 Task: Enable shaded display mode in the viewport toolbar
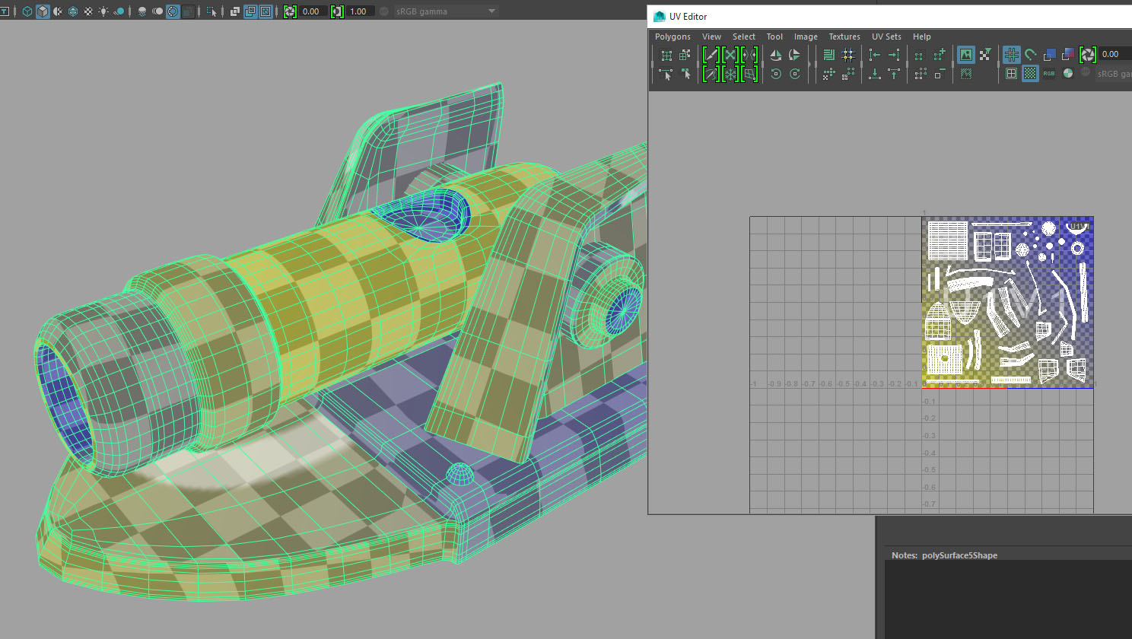[x=43, y=11]
